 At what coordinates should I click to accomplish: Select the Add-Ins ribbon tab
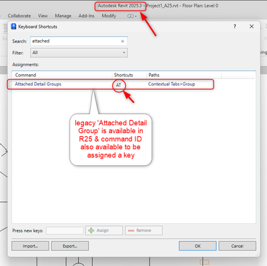(x=87, y=16)
